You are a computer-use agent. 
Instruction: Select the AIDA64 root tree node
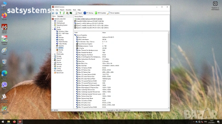(60, 19)
